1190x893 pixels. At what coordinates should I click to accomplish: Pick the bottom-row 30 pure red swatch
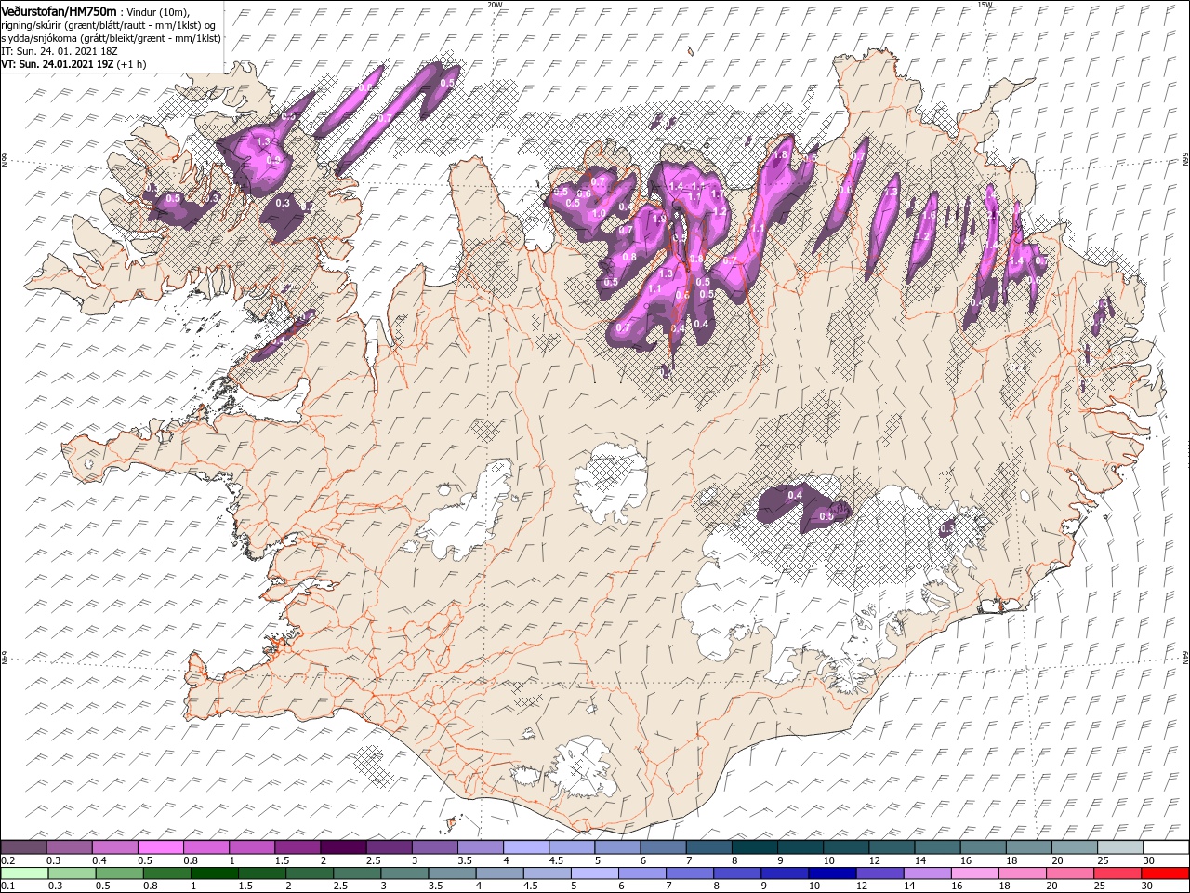(x=1164, y=873)
